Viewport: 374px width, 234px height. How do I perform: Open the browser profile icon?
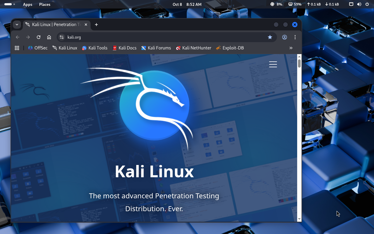[x=285, y=37]
